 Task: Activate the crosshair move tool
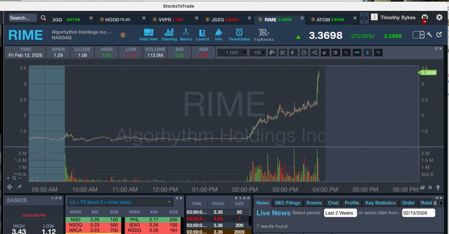pyautogui.click(x=10, y=187)
